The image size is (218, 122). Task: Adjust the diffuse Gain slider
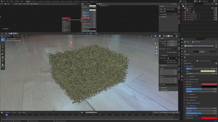pyautogui.click(x=201, y=68)
